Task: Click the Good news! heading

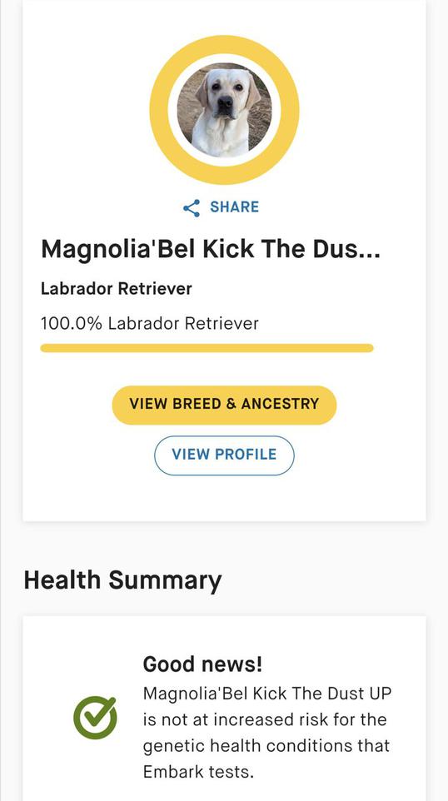Action: pyautogui.click(x=202, y=664)
